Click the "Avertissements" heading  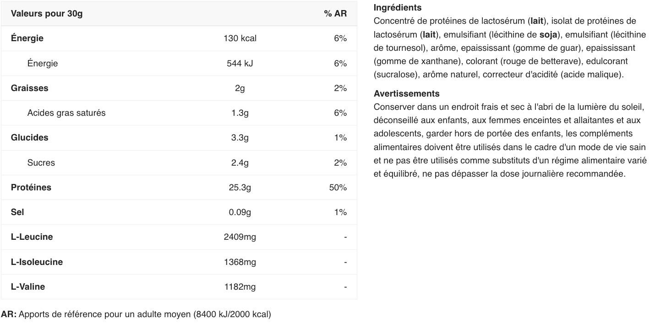406,93
